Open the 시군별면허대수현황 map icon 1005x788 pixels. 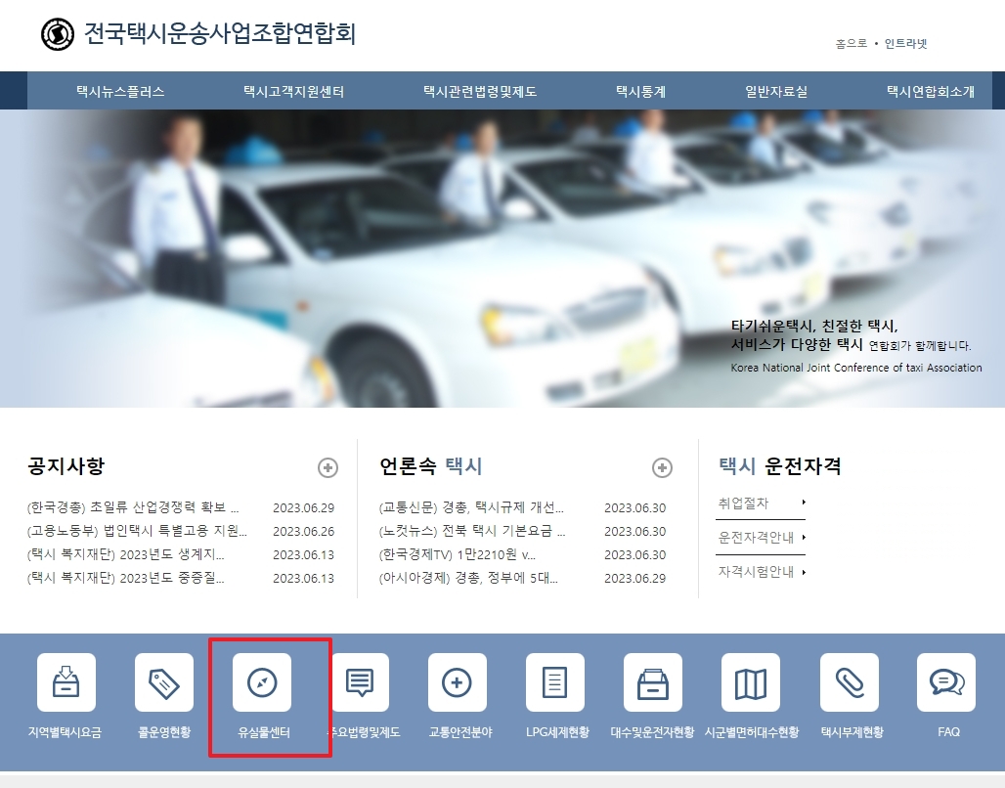click(x=751, y=682)
